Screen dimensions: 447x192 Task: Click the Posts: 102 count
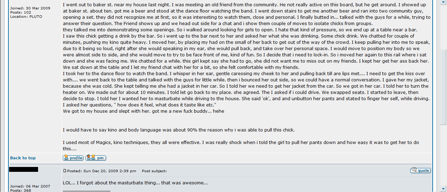tap(21, 12)
